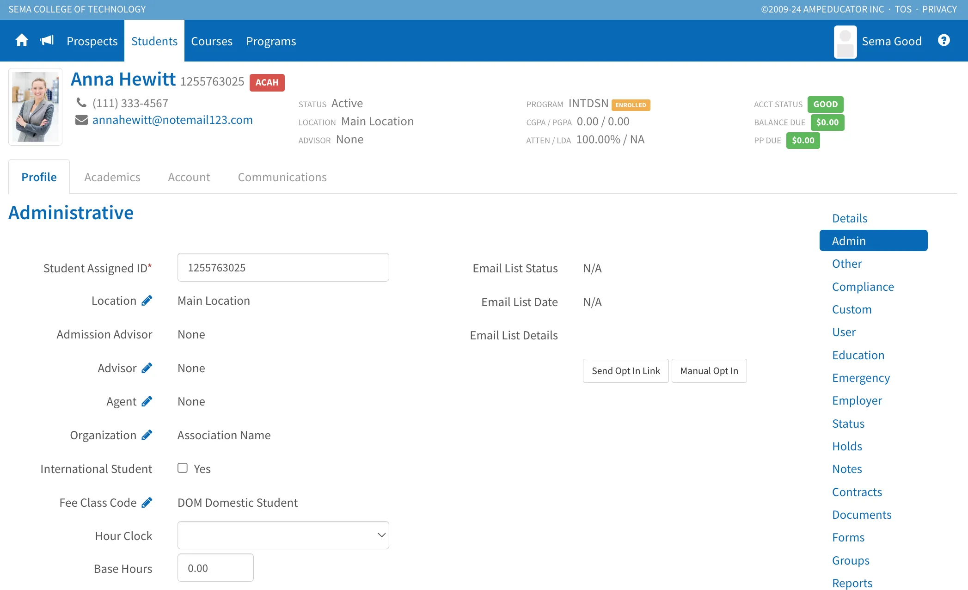Click the red ACAH badge
The image size is (968, 590).
coord(267,82)
